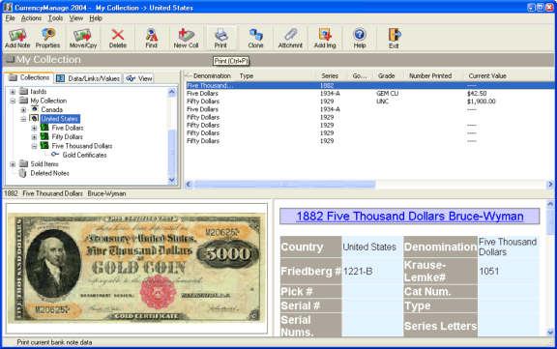Switch to the Data/Links/Values tab
The image size is (557, 349).
click(89, 78)
